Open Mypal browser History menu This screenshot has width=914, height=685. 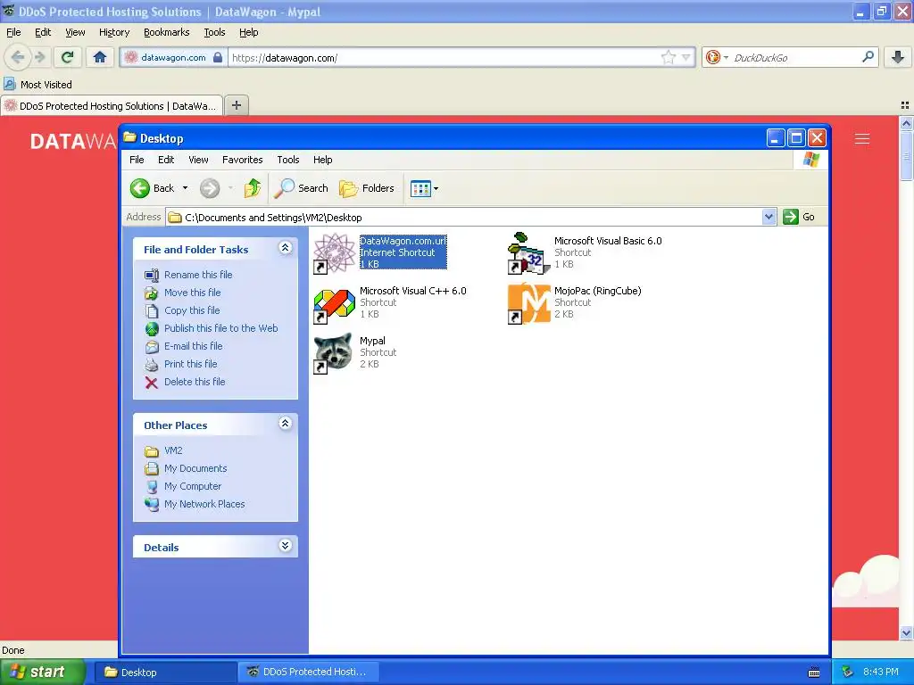[113, 32]
